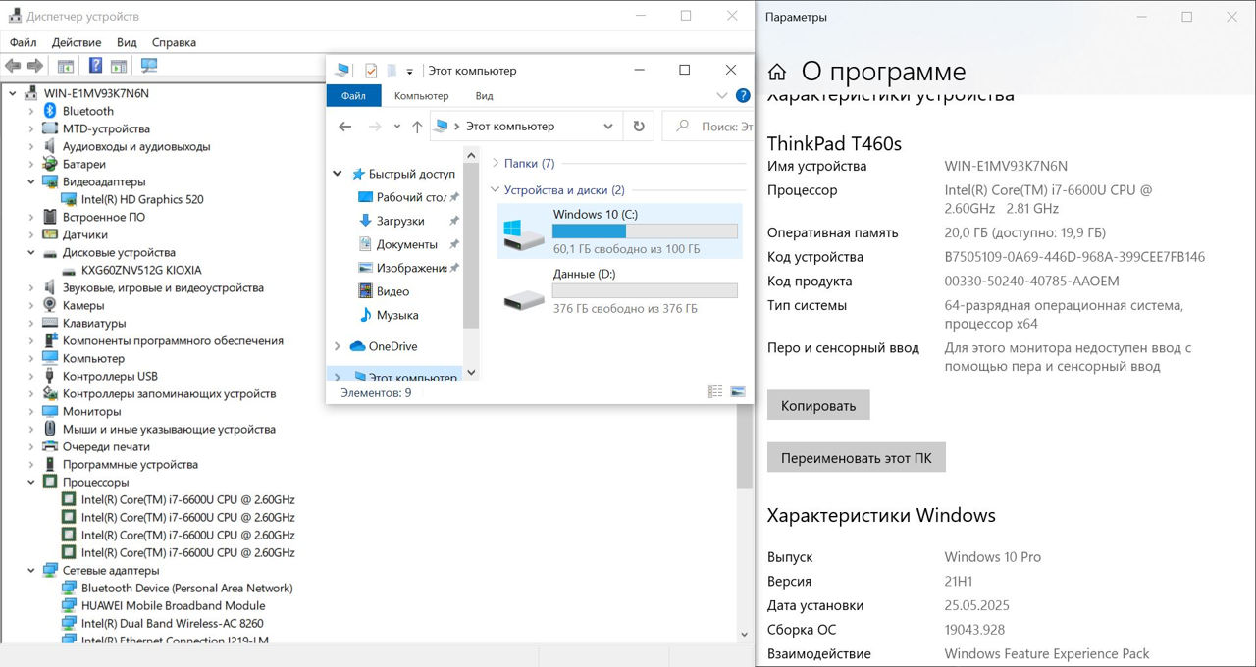Click the scan for hardware changes toolbar icon

click(x=149, y=66)
